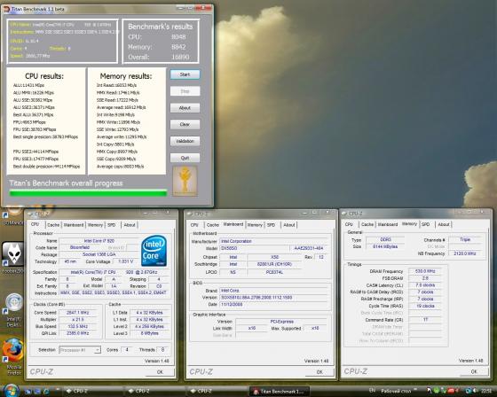Click the Validation button
The height and width of the screenshot is (397, 497).
coord(185,141)
